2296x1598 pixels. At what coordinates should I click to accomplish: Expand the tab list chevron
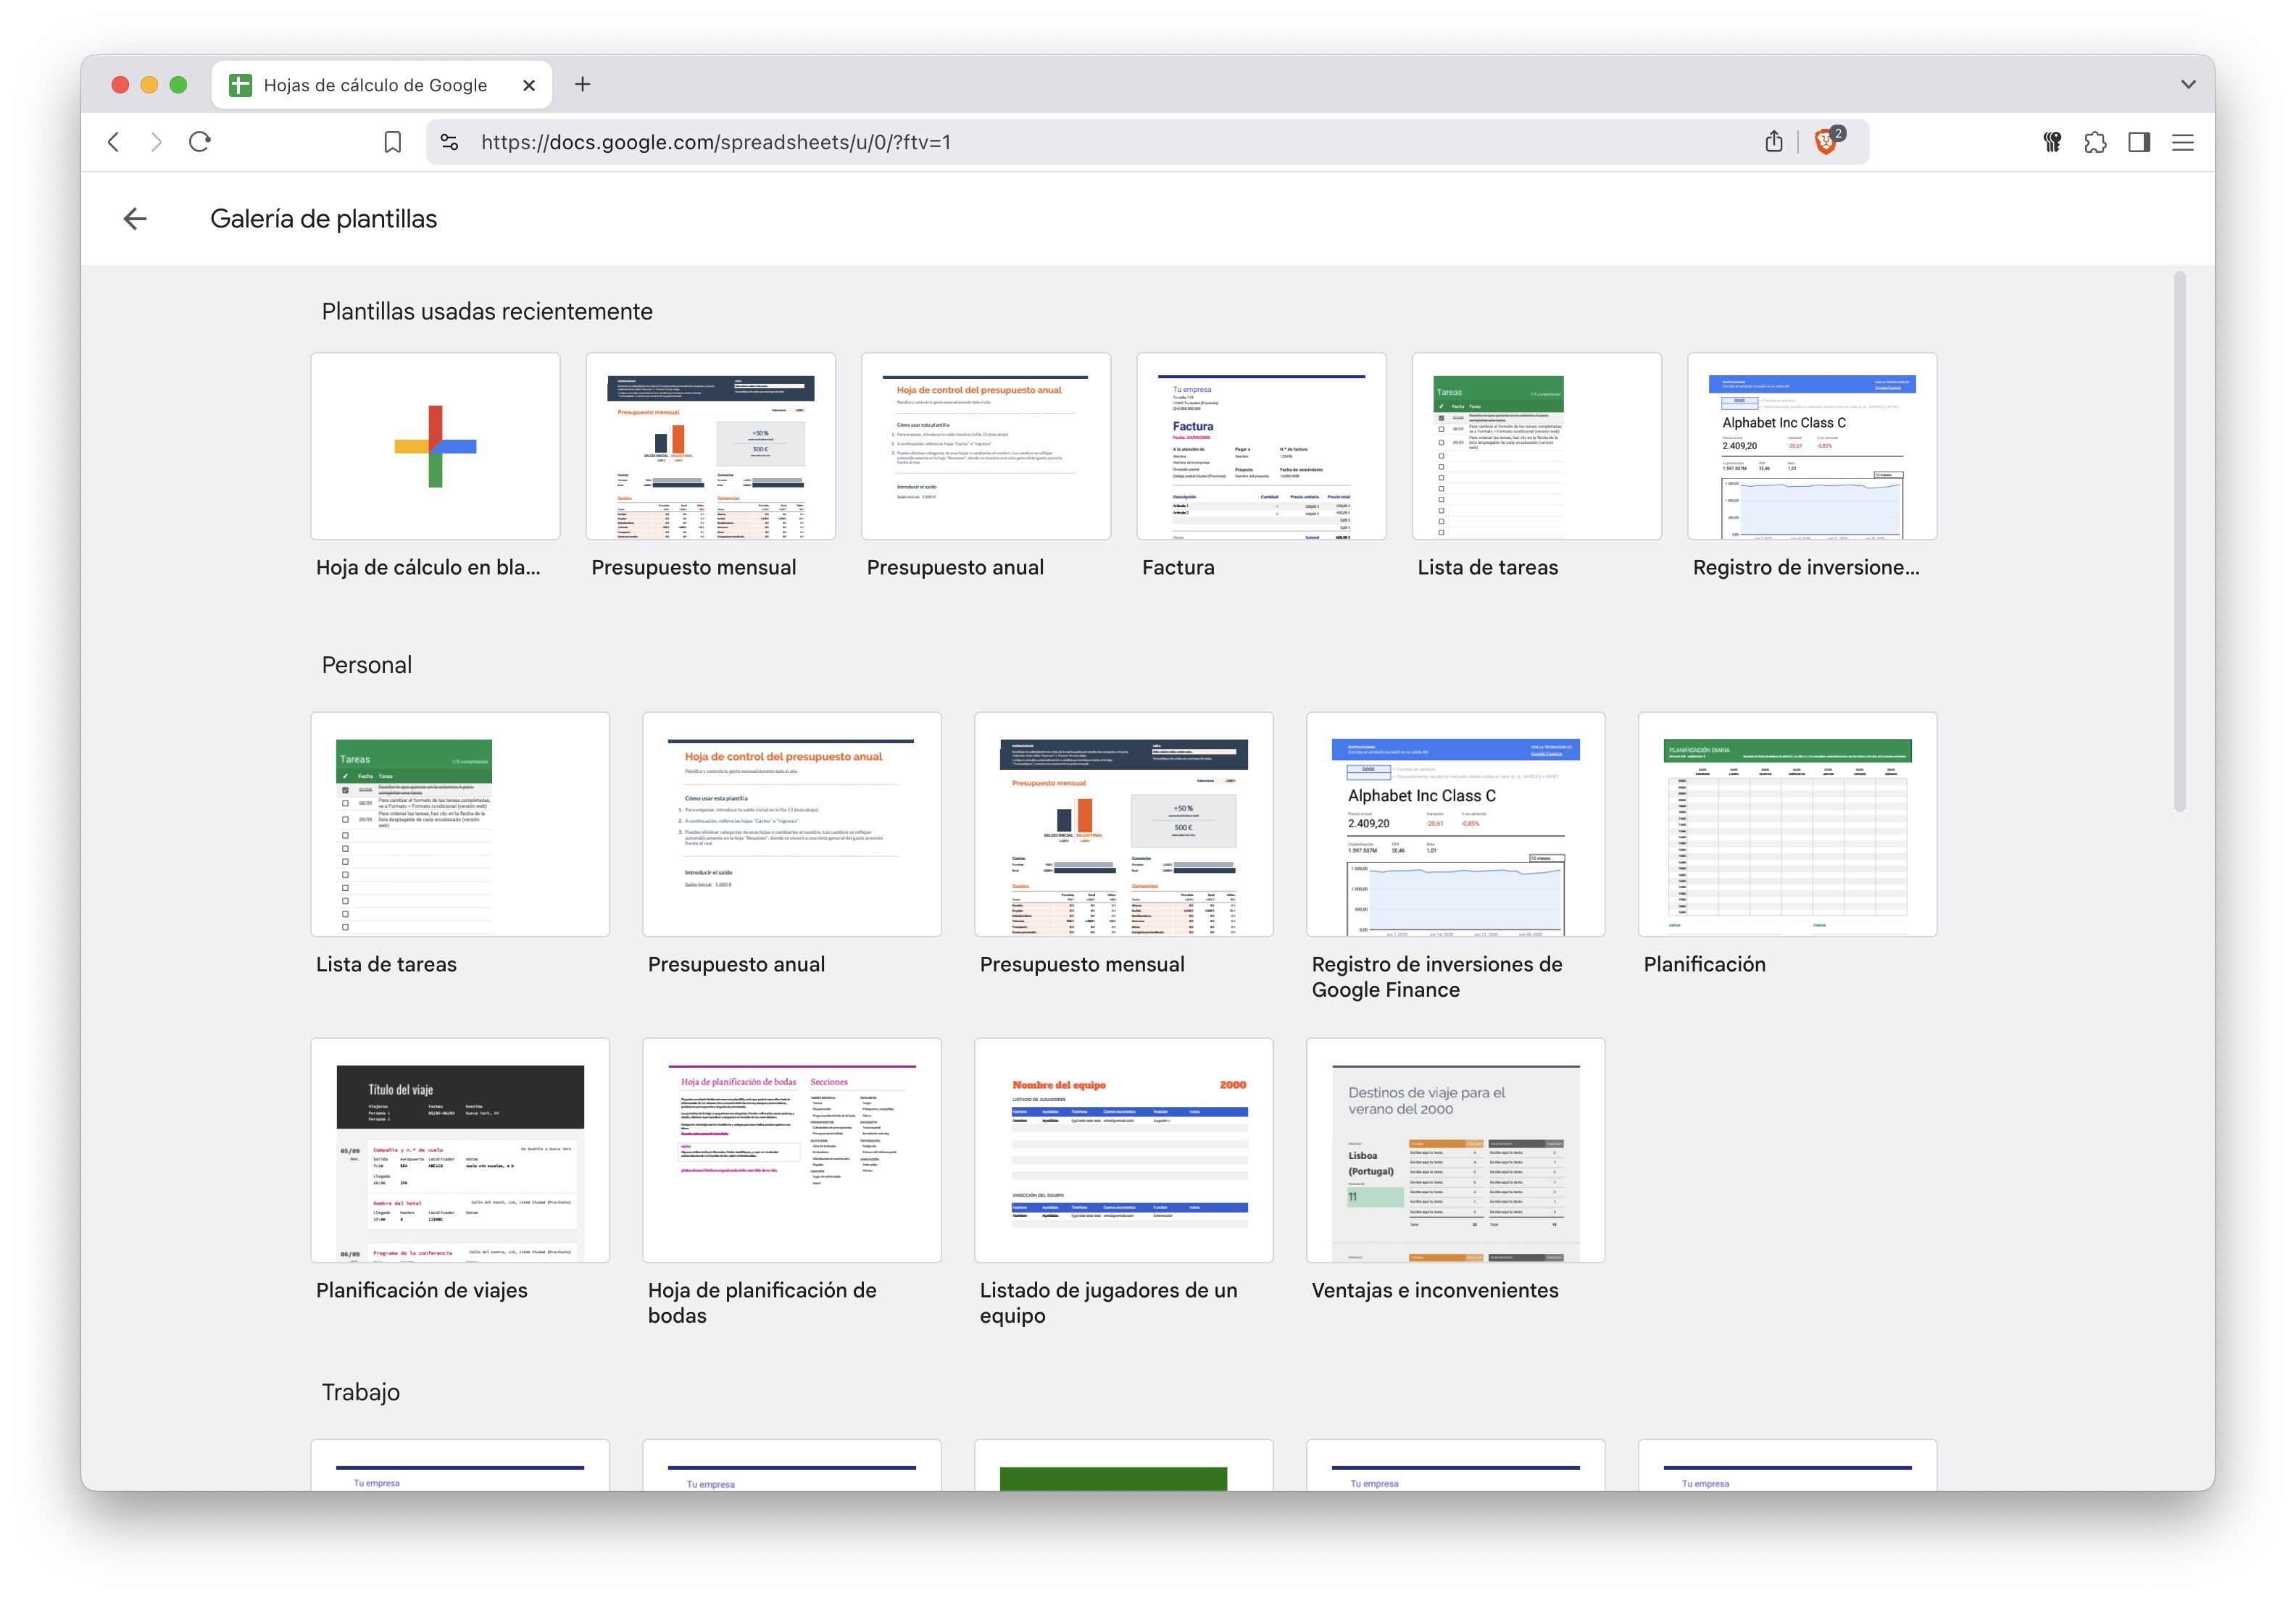(2188, 84)
